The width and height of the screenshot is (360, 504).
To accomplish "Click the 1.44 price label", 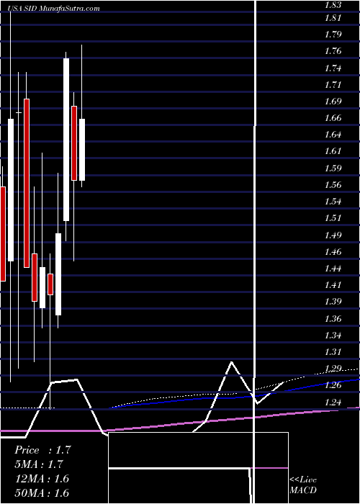I will coord(333,268).
